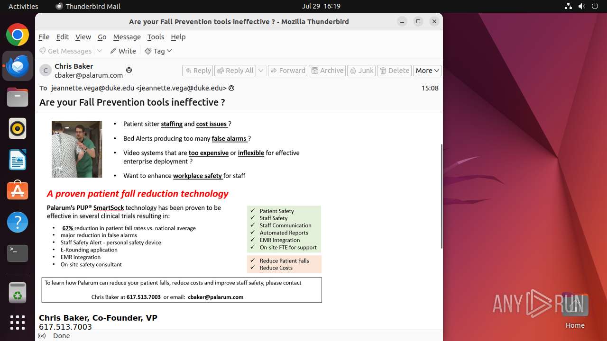Open the power tray icon
Image resolution: width=607 pixels, height=341 pixels.
pos(595,6)
